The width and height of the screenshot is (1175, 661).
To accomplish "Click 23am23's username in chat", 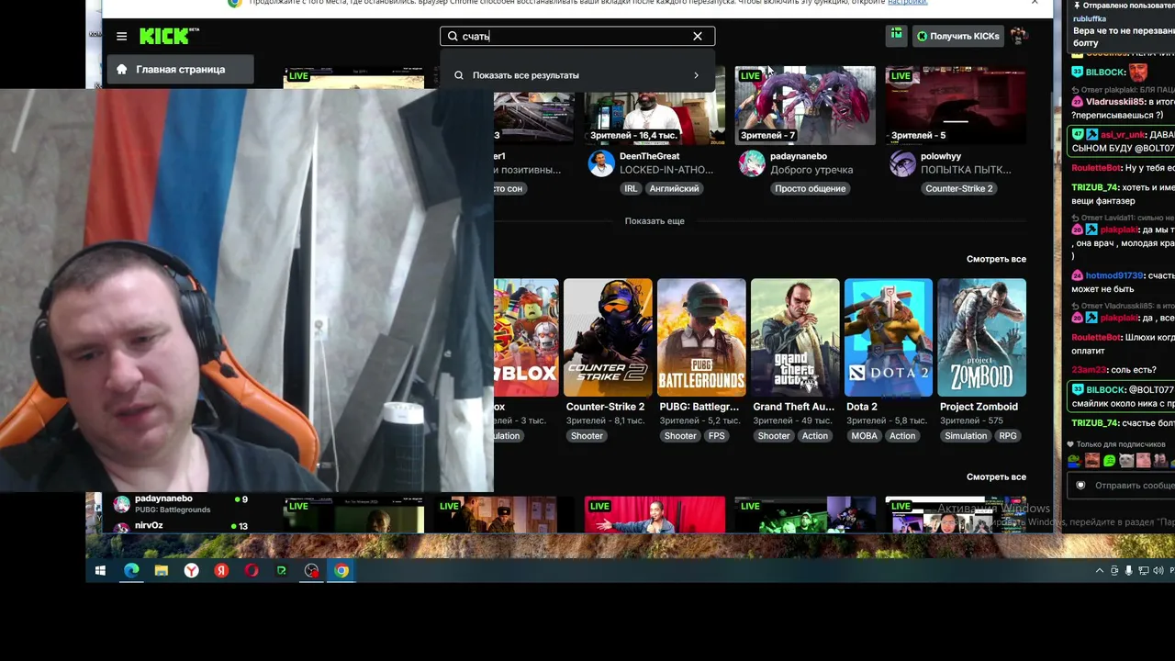I will pyautogui.click(x=1089, y=370).
